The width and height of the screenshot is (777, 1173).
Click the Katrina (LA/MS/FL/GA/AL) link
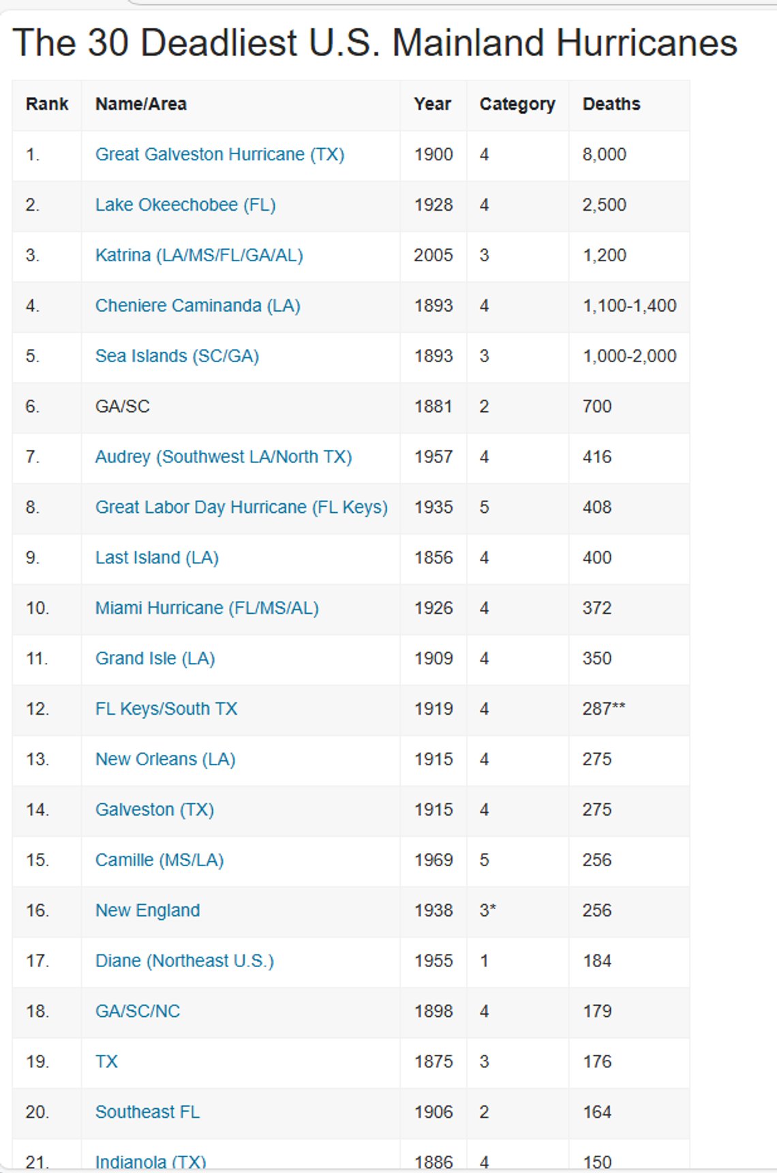tap(199, 256)
